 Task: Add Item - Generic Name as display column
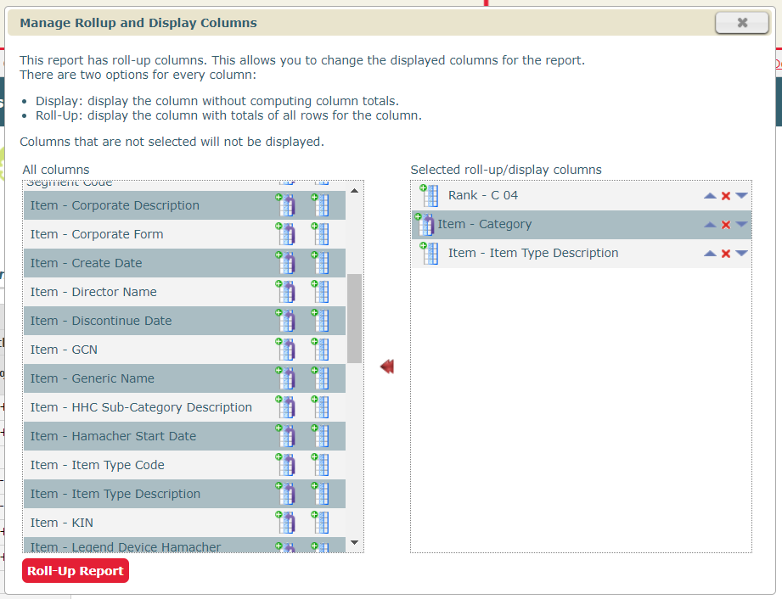(x=320, y=378)
